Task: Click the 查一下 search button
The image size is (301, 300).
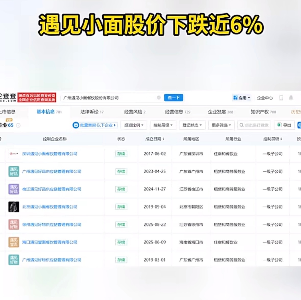Action: pos(174,98)
